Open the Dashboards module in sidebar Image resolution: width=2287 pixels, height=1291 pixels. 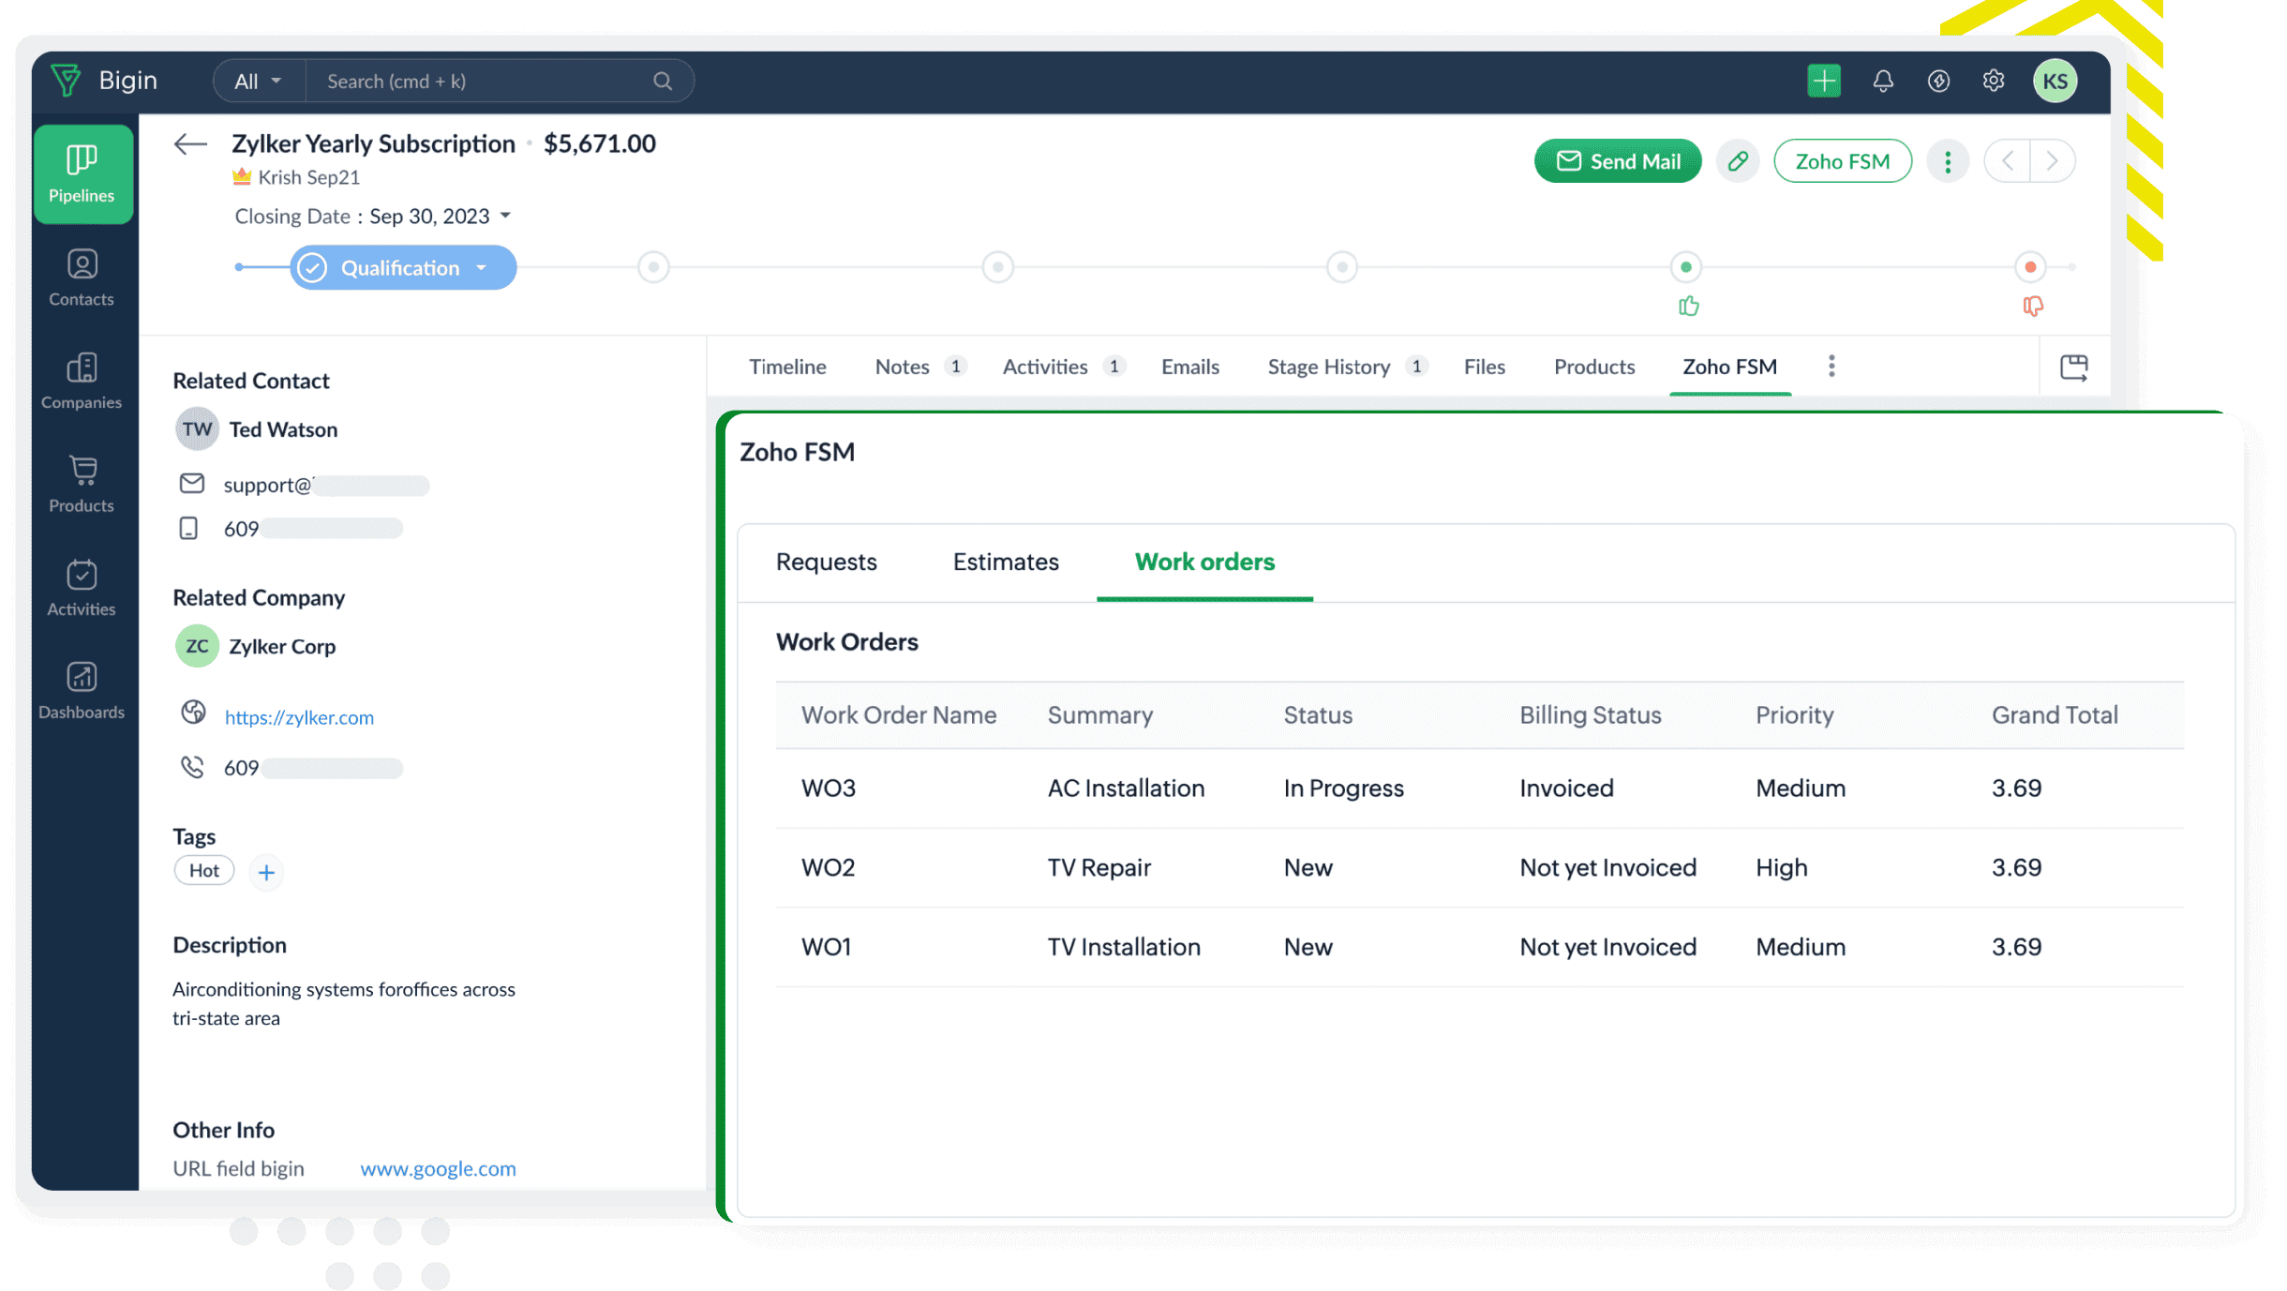coord(82,691)
